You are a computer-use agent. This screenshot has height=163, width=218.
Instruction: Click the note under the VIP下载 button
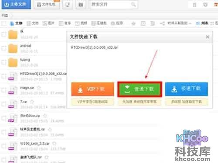[x=92, y=102]
